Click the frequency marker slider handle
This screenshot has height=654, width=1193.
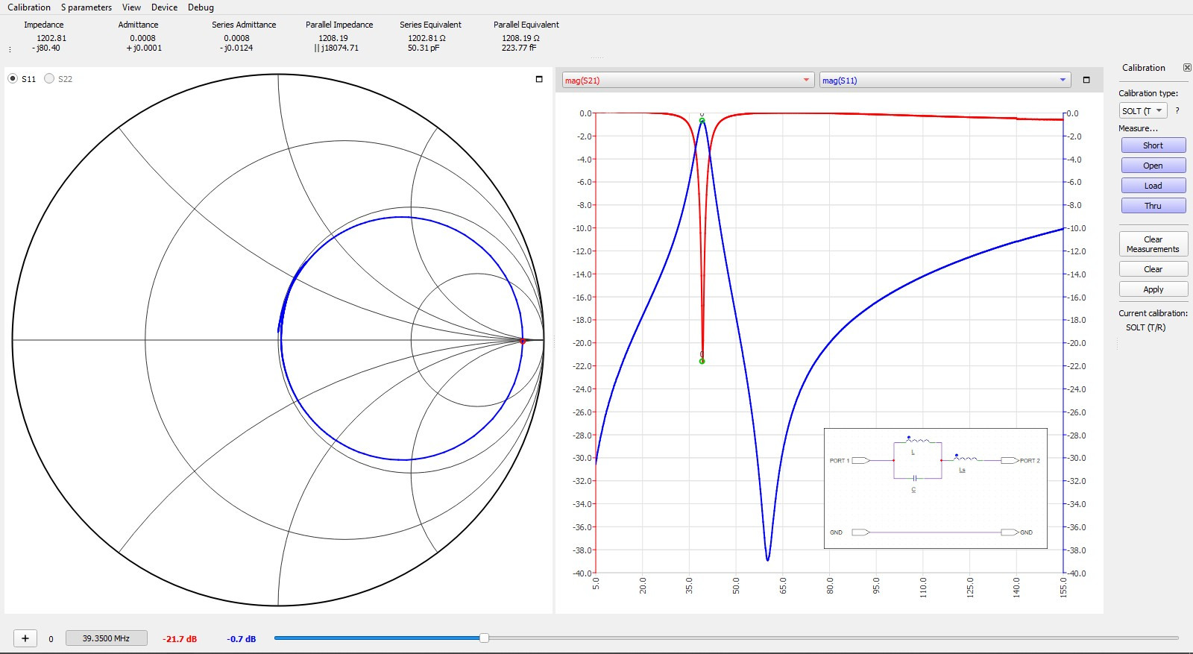coord(484,638)
